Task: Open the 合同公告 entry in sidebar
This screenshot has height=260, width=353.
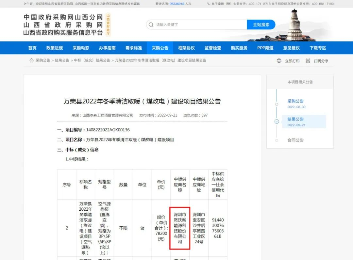Action: tap(295, 140)
